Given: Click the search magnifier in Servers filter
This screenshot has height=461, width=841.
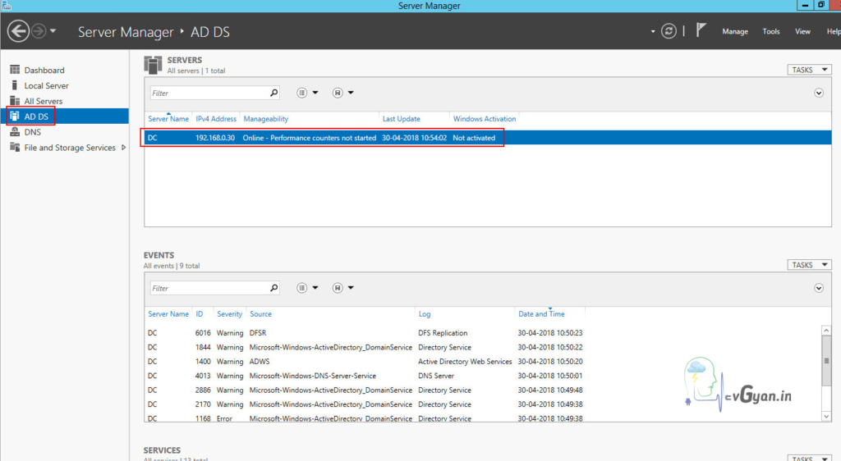Looking at the screenshot, I should click(273, 93).
